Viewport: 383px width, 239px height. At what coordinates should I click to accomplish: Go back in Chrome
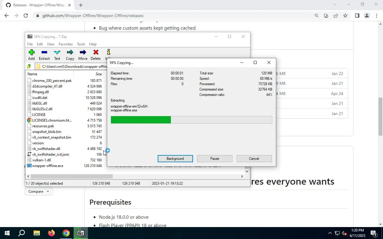(x=7, y=16)
